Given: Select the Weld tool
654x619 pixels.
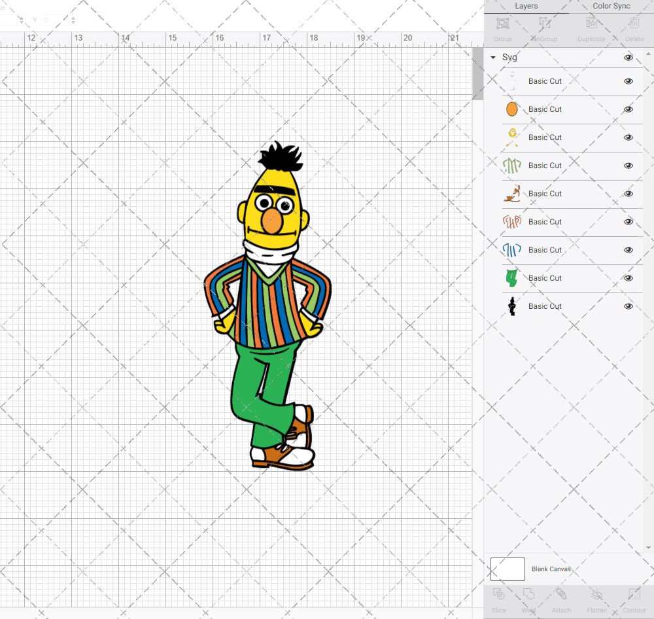Looking at the screenshot, I should tap(528, 600).
